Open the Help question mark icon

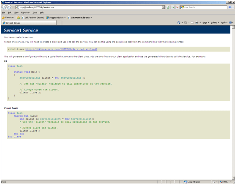click(x=231, y=23)
